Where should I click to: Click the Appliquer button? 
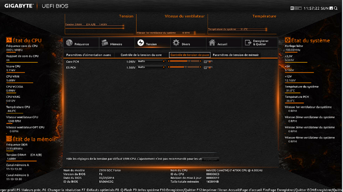[210, 159]
